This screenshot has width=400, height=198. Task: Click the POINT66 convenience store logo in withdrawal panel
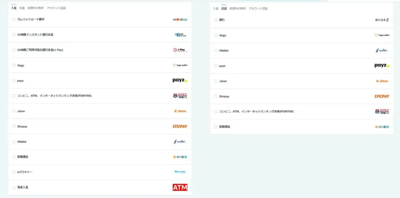(x=382, y=111)
